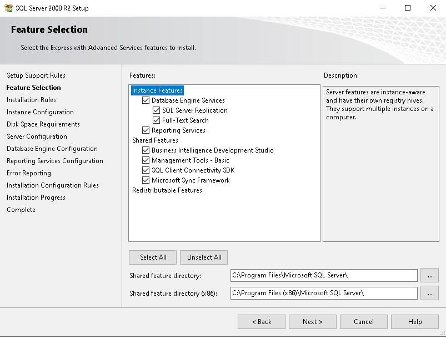The image size is (446, 339).
Task: Toggle Business Intelligence Development Studio checkbox
Action: tap(146, 150)
